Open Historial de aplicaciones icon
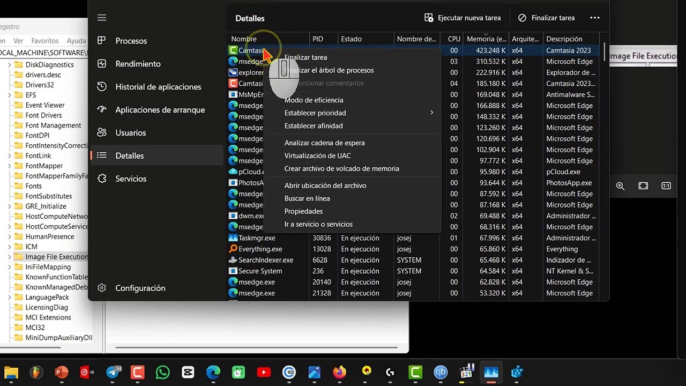The height and width of the screenshot is (386, 686). point(102,87)
